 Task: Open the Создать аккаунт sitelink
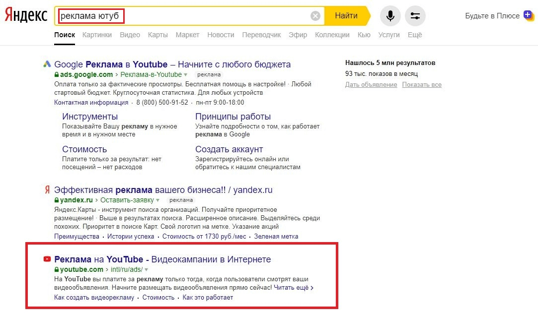229,149
